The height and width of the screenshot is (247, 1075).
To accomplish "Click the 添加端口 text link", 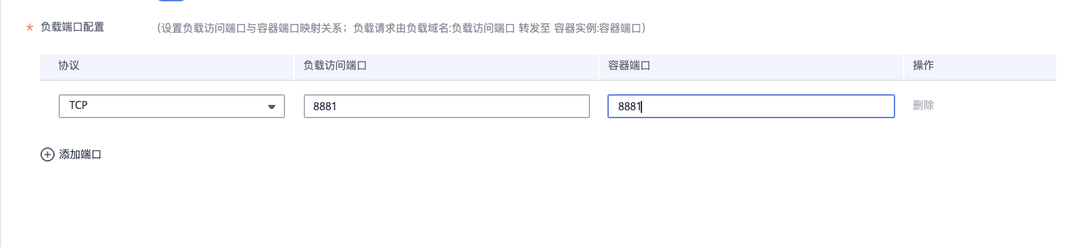I will pyautogui.click(x=80, y=155).
